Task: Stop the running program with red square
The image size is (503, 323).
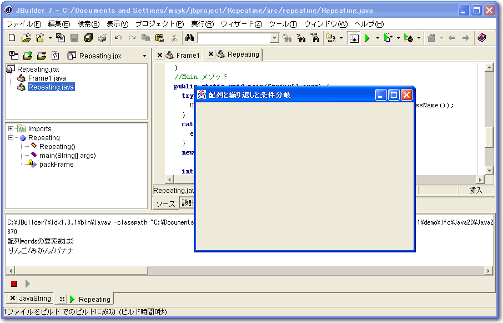Action: coord(14,284)
